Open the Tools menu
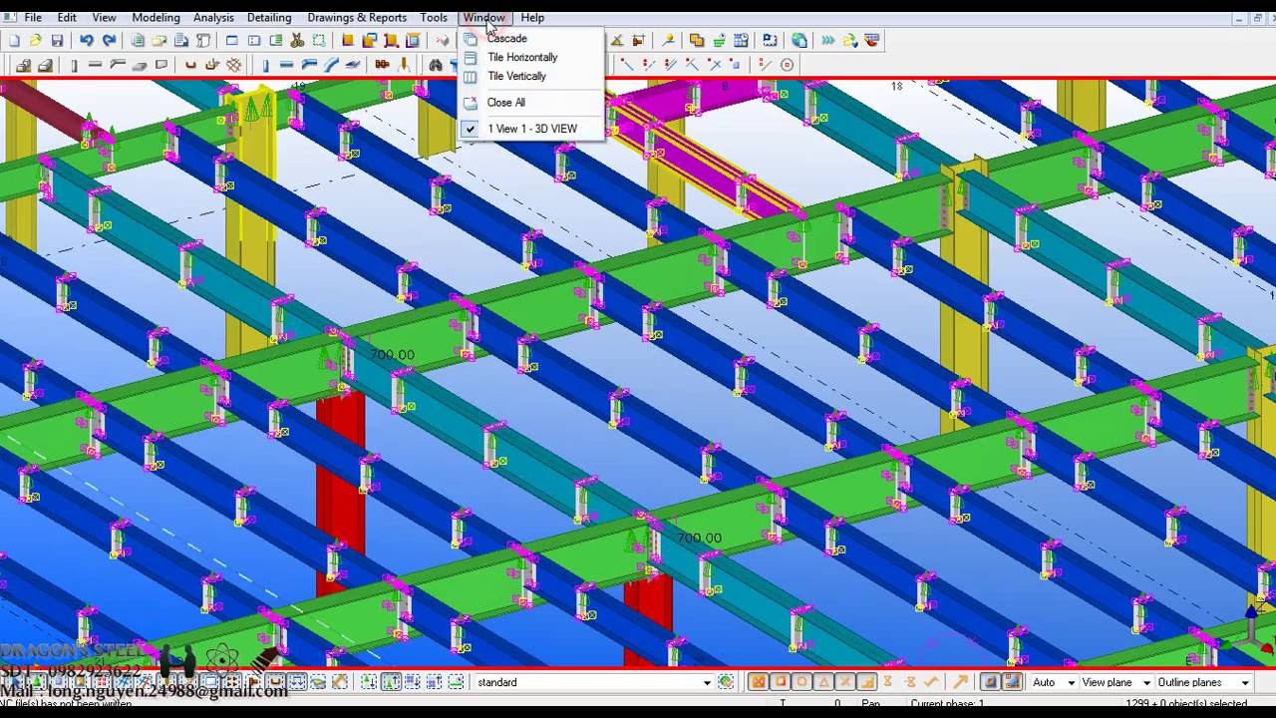The image size is (1276, 718). 434,17
